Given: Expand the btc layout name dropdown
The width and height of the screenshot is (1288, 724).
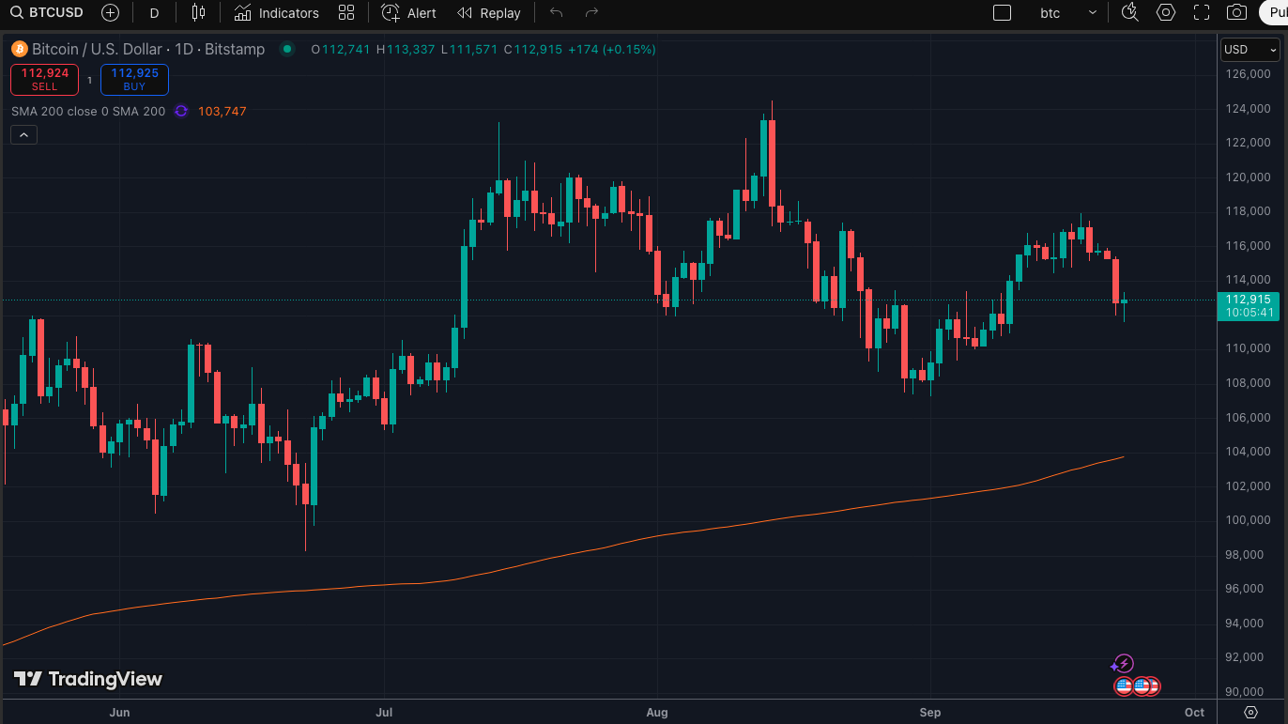Looking at the screenshot, I should [x=1092, y=13].
